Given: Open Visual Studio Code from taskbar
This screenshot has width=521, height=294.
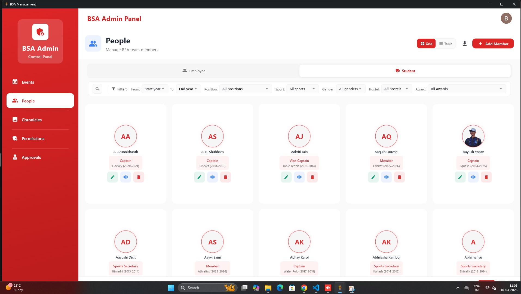Looking at the screenshot, I should pyautogui.click(x=316, y=288).
